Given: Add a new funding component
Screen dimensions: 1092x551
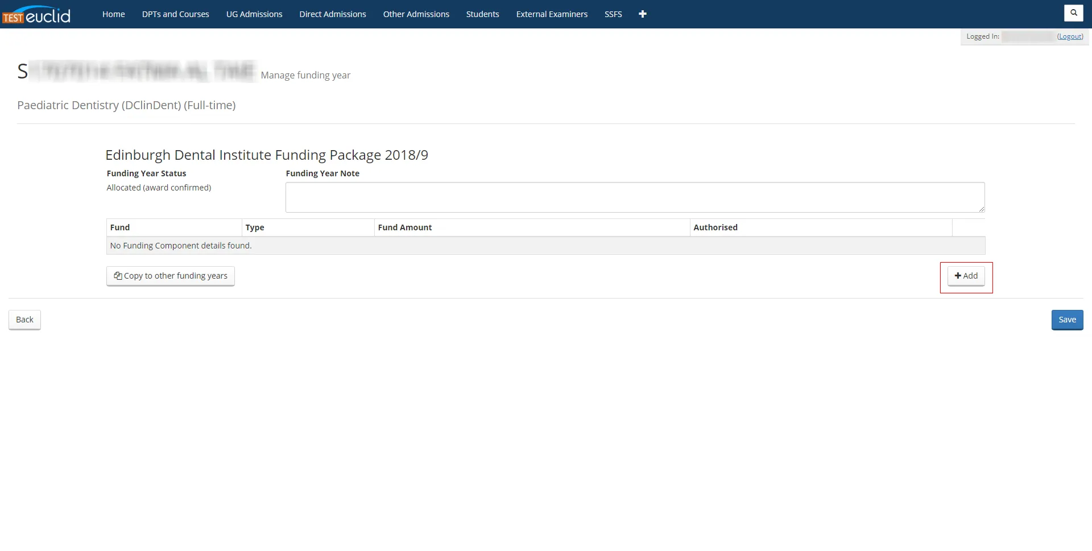Looking at the screenshot, I should click(x=966, y=276).
